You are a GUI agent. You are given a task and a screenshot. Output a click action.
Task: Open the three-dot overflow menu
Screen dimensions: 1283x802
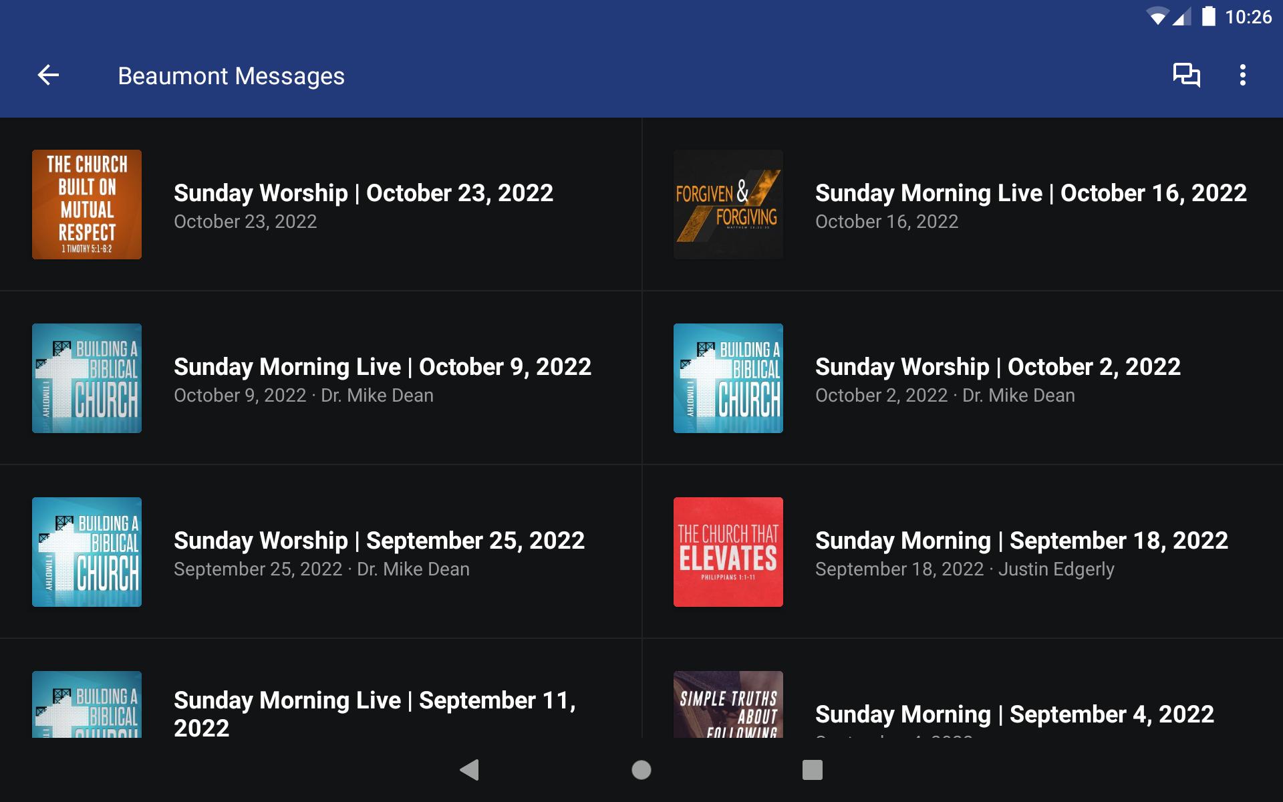coord(1243,75)
